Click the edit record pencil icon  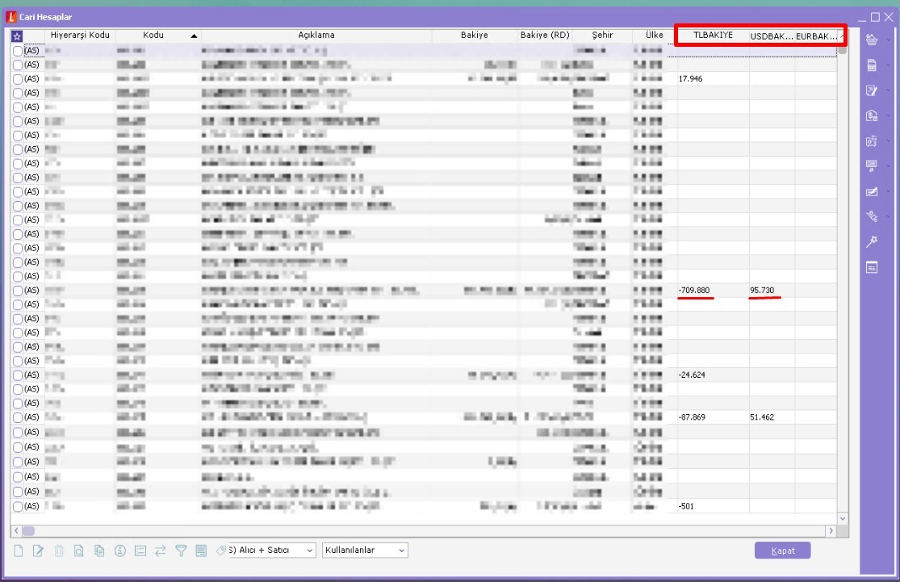pyautogui.click(x=39, y=551)
